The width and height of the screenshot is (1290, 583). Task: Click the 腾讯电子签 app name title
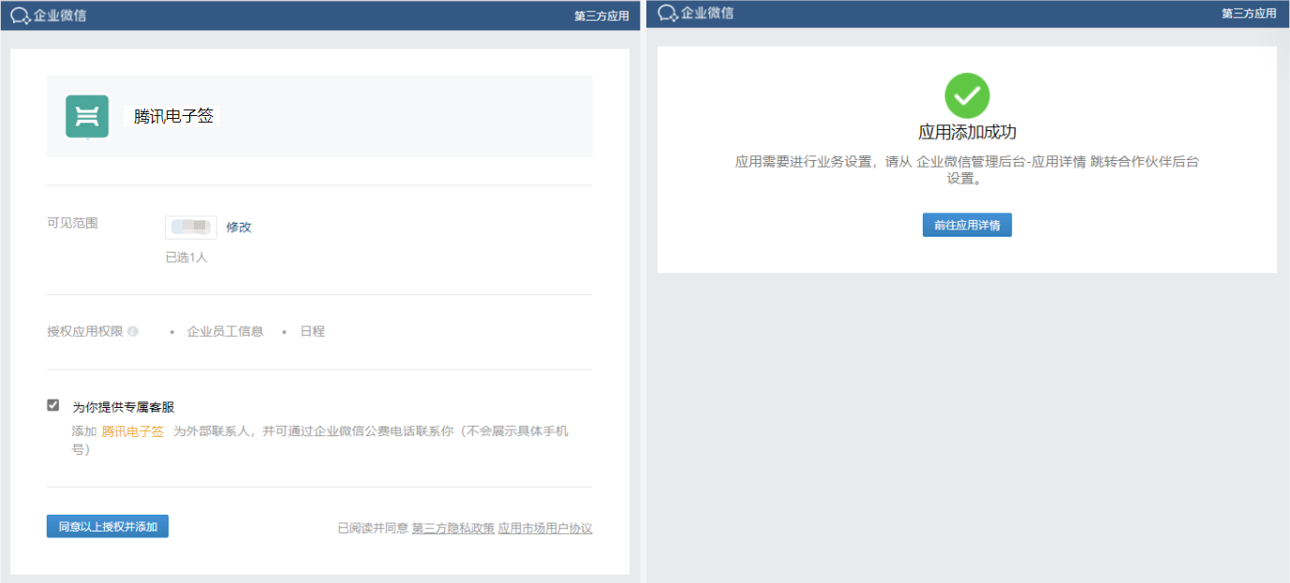point(173,116)
